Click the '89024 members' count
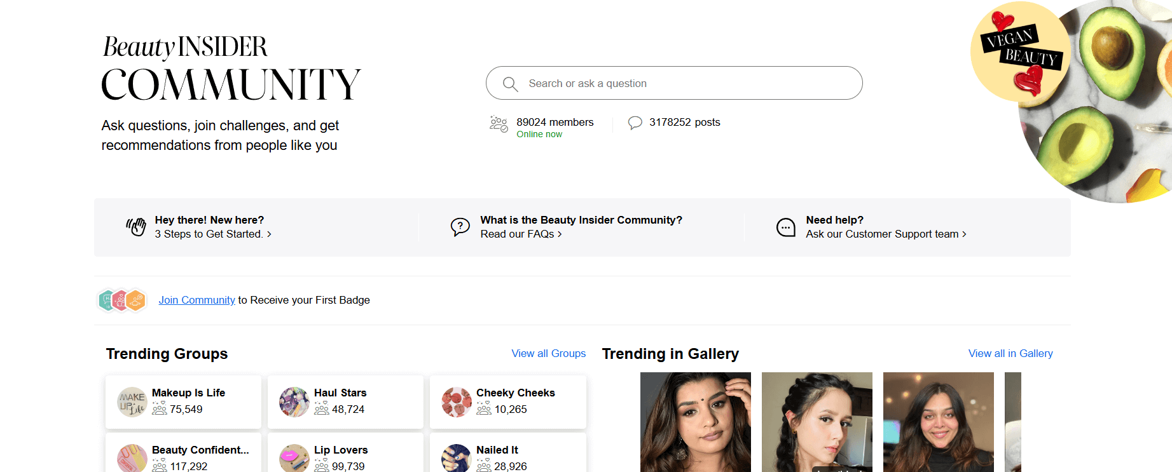Viewport: 1172px width, 472px height. point(555,122)
